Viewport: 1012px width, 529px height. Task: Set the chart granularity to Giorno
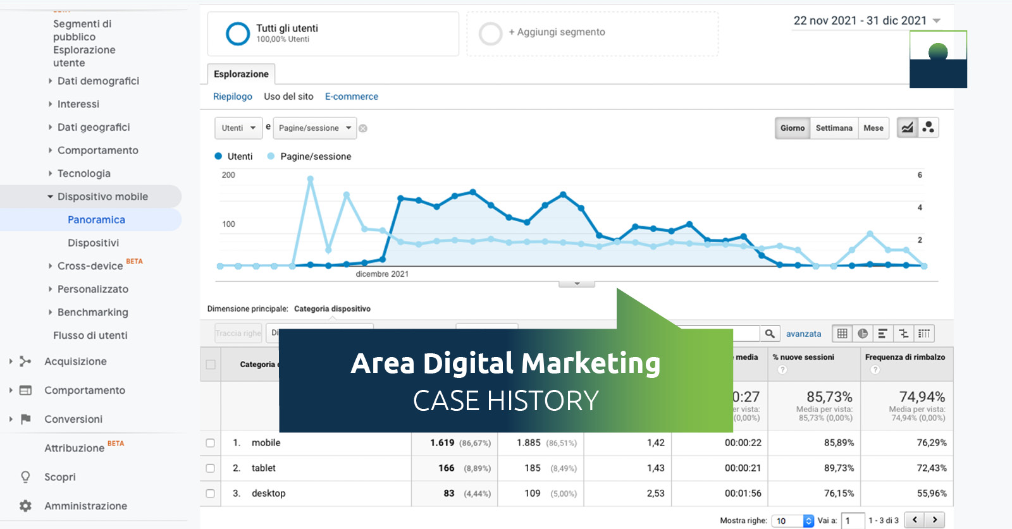(x=793, y=128)
